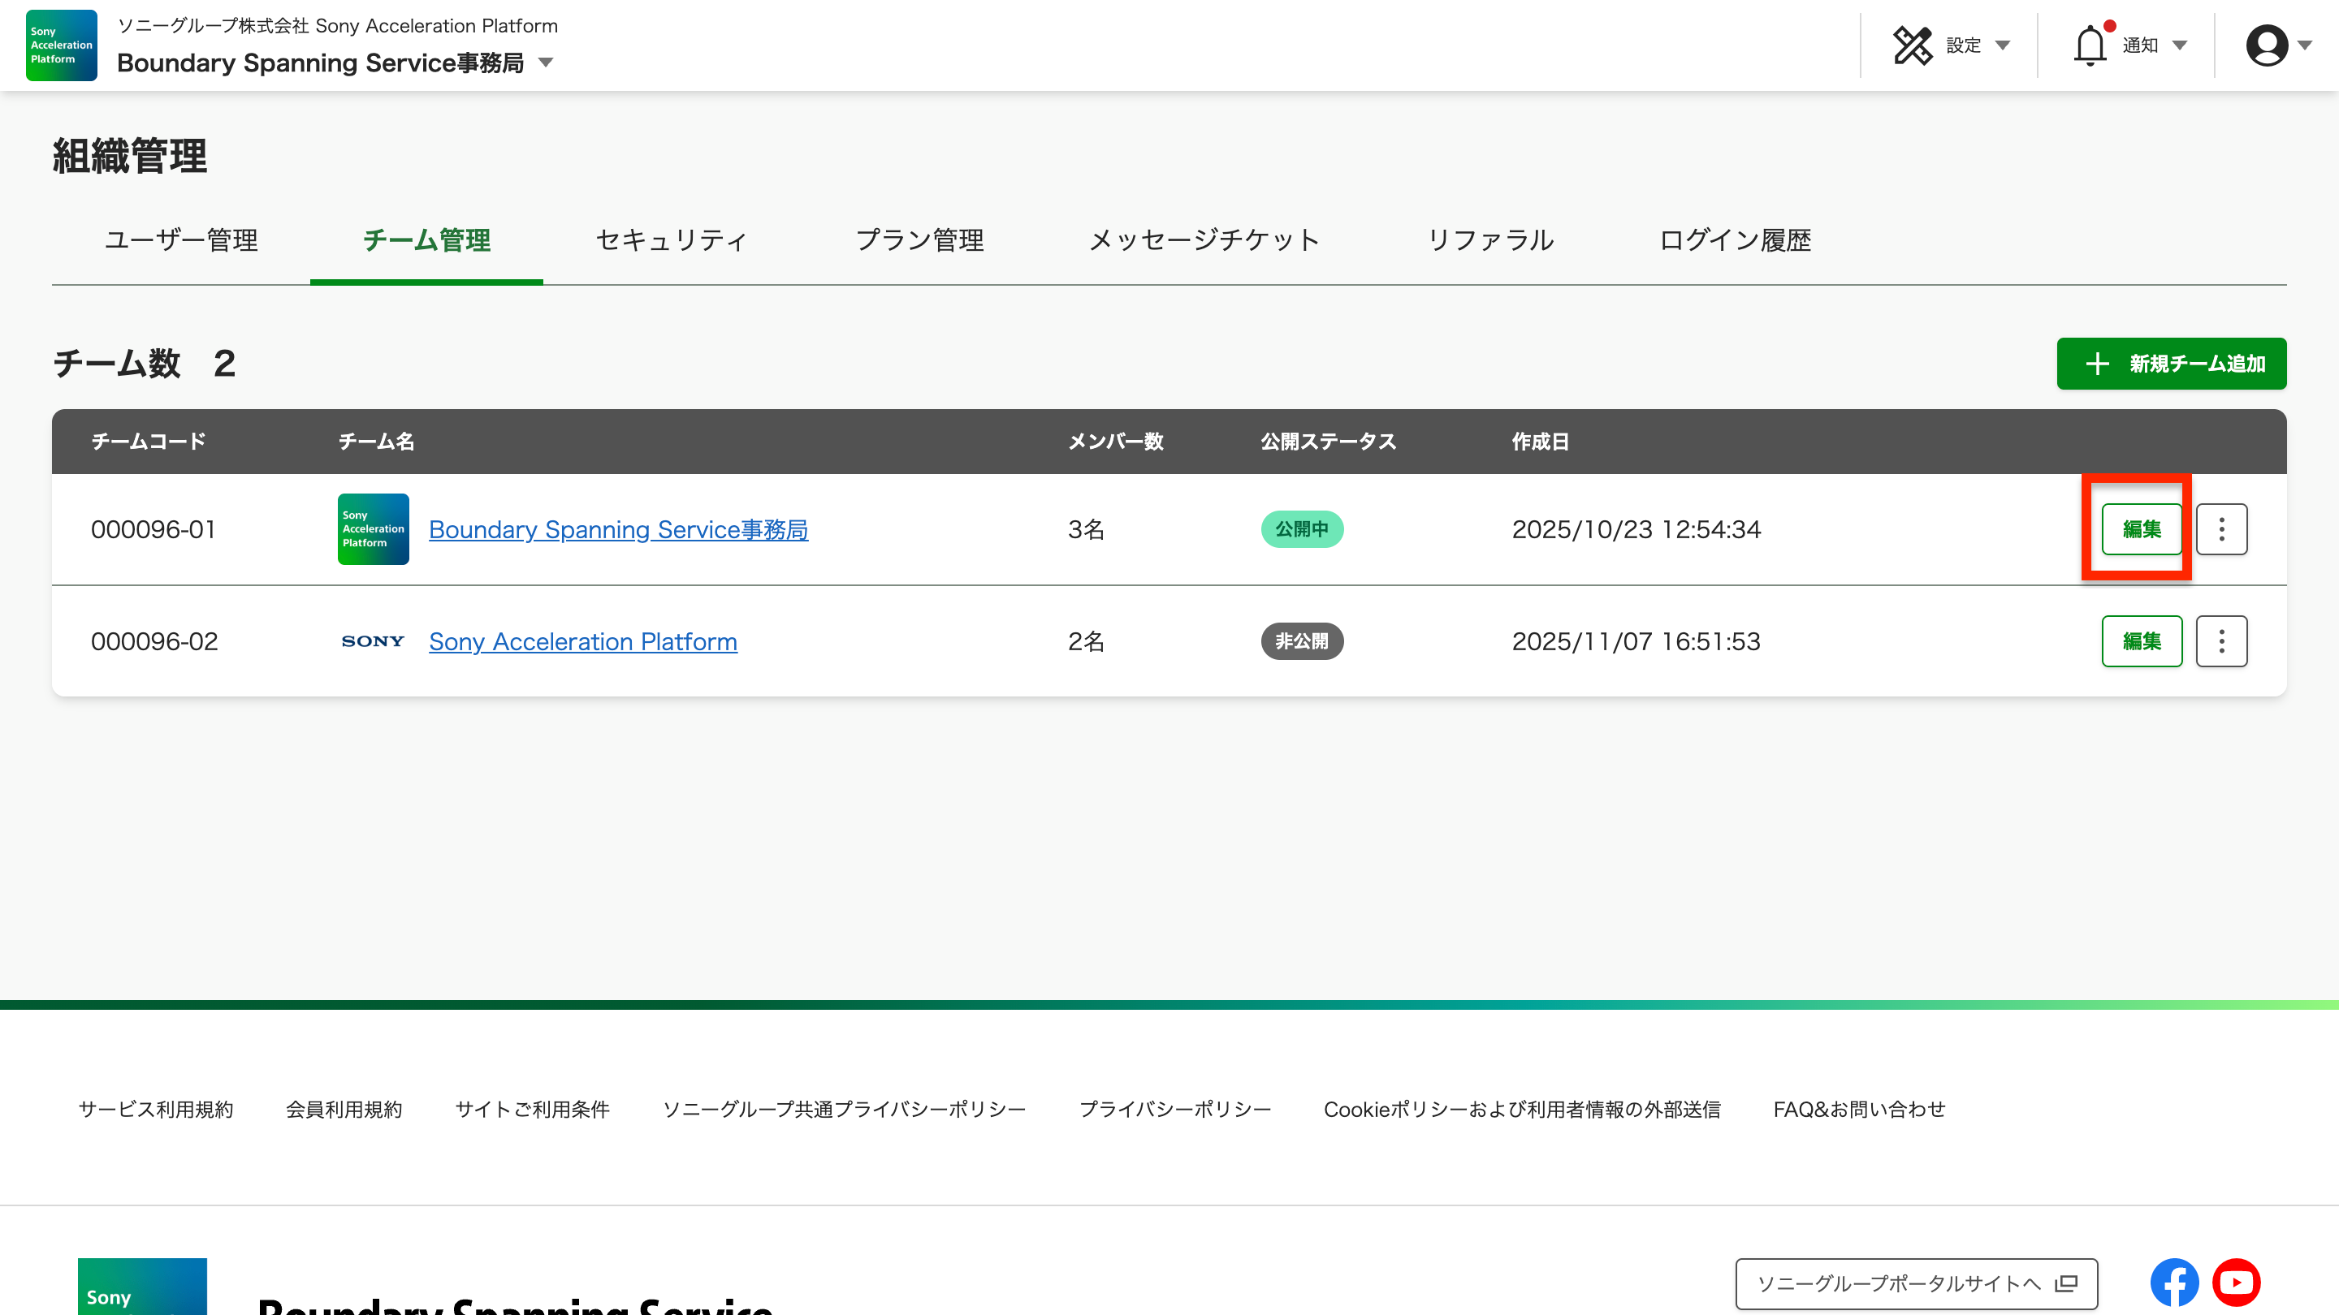Switch to the セキュリティ tab
2339x1315 pixels.
[670, 240]
